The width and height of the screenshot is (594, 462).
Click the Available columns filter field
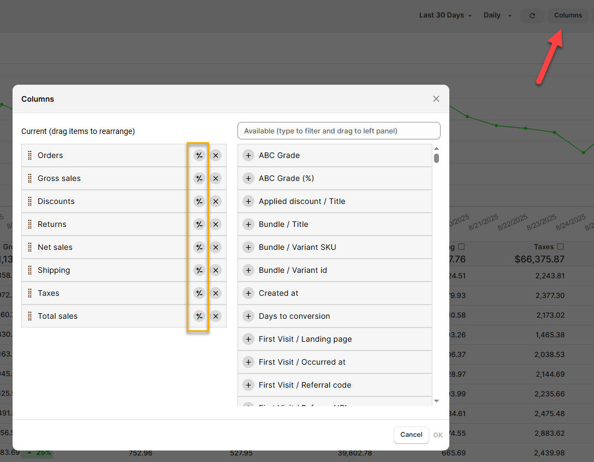coord(338,131)
